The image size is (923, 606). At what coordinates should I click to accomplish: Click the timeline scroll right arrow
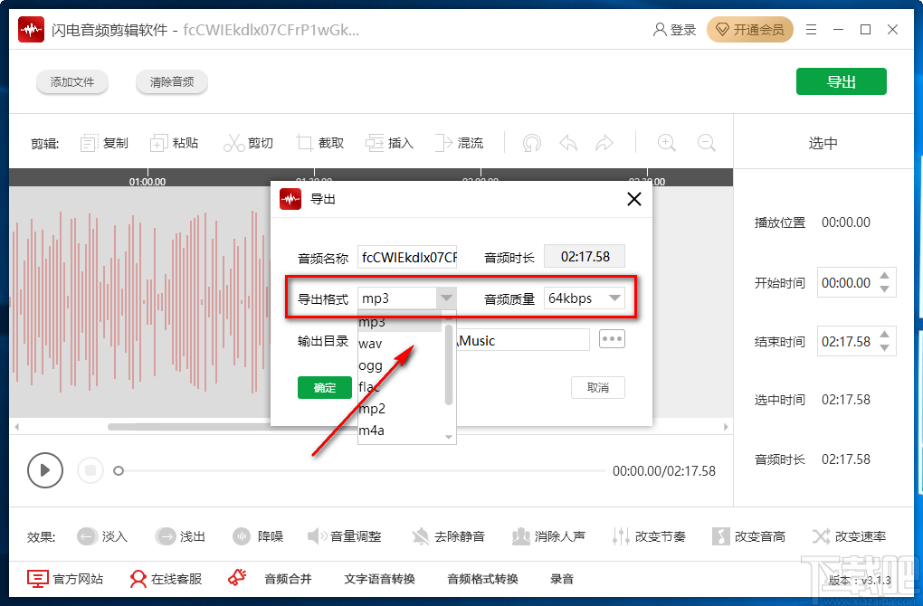[725, 427]
